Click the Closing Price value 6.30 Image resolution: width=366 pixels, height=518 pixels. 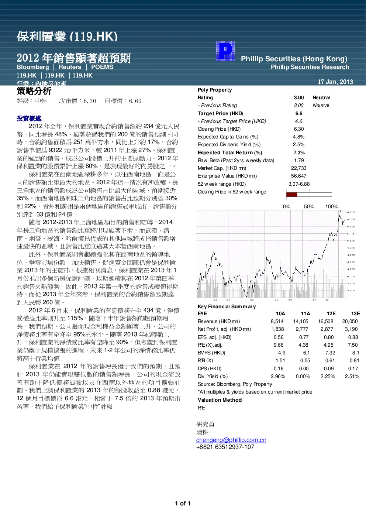click(x=299, y=129)
